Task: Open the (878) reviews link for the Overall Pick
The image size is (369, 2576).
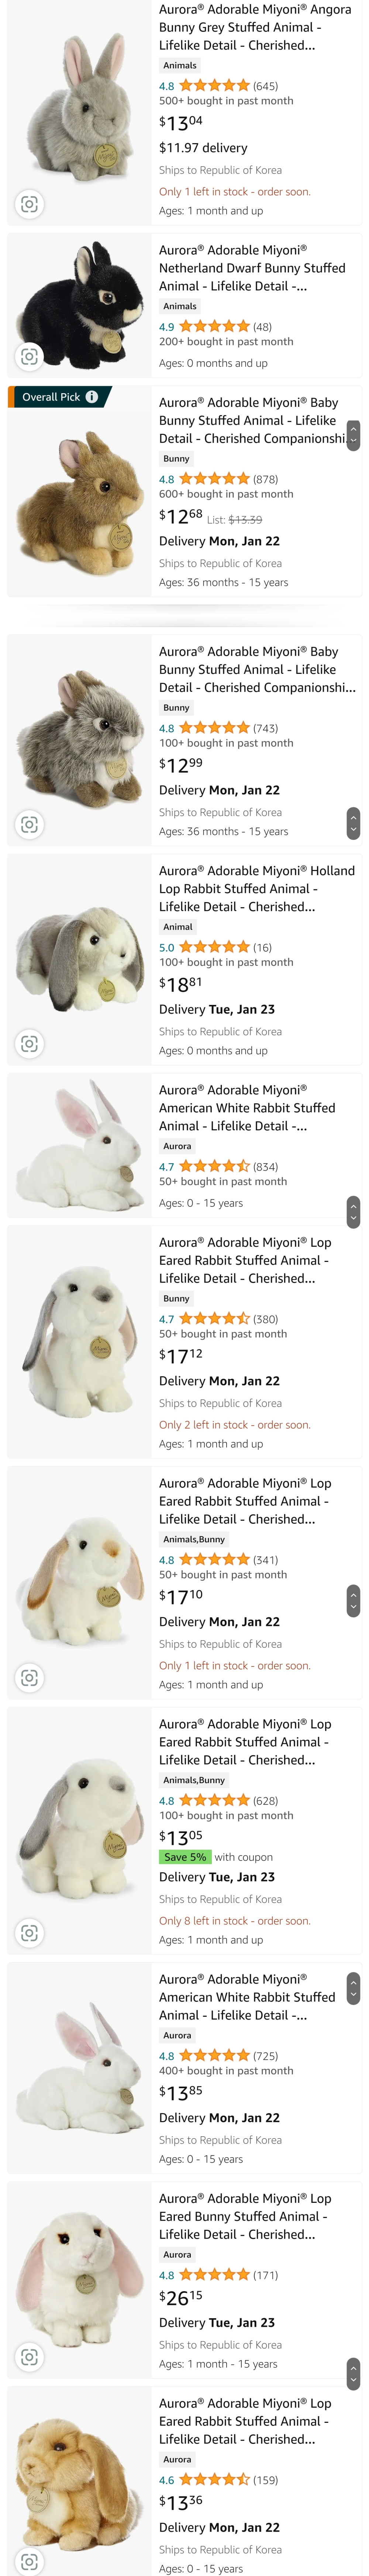Action: pos(265,479)
